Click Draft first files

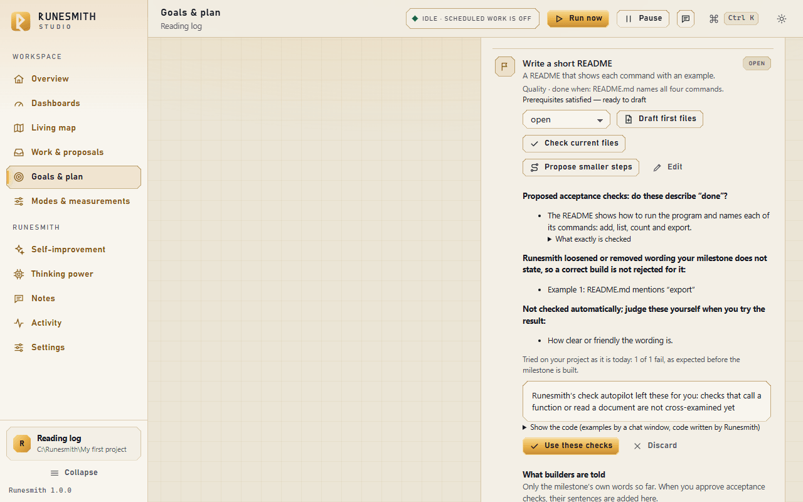tap(660, 119)
